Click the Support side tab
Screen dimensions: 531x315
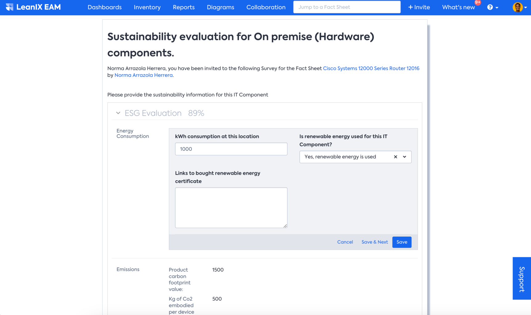pos(521,278)
